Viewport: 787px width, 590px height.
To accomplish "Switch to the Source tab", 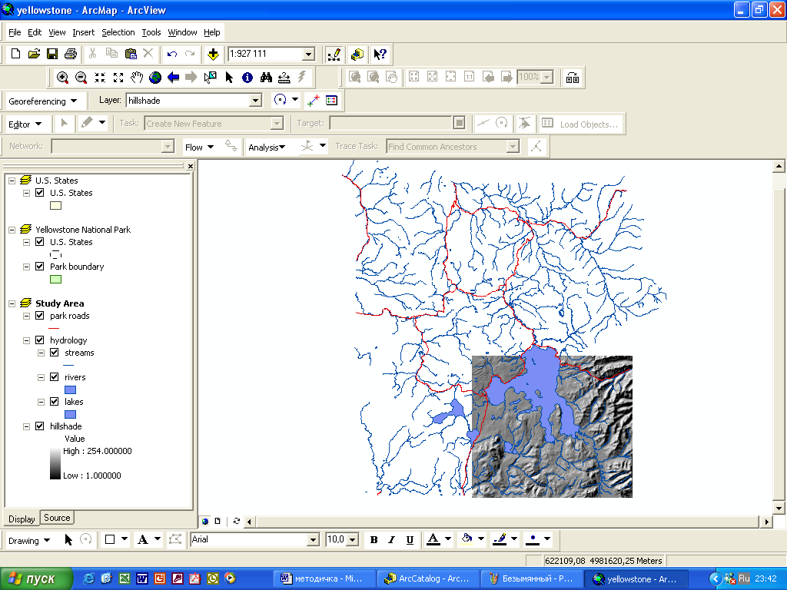I will point(57,518).
